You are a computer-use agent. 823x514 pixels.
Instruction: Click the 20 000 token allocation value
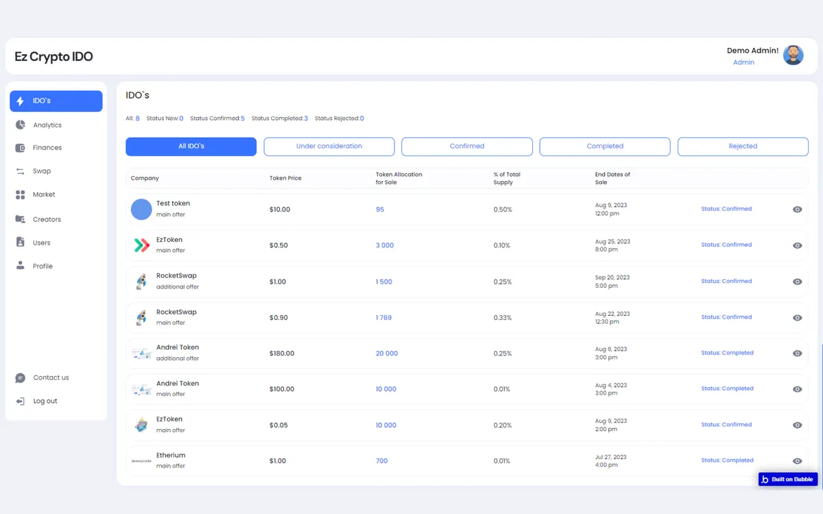tap(387, 354)
